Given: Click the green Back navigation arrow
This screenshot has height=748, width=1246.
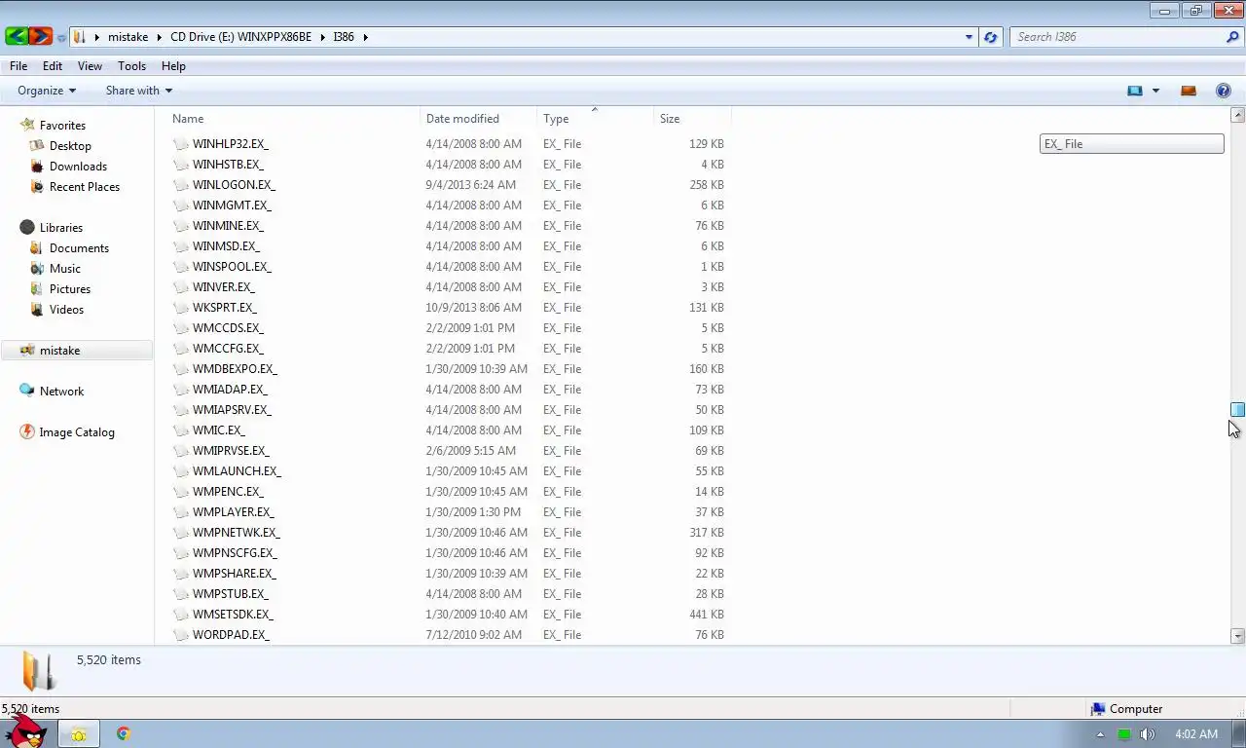Looking at the screenshot, I should coord(17,37).
